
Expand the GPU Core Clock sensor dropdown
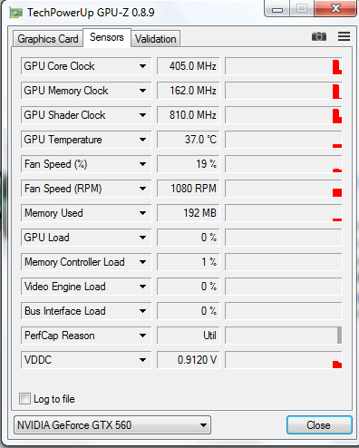pos(142,66)
